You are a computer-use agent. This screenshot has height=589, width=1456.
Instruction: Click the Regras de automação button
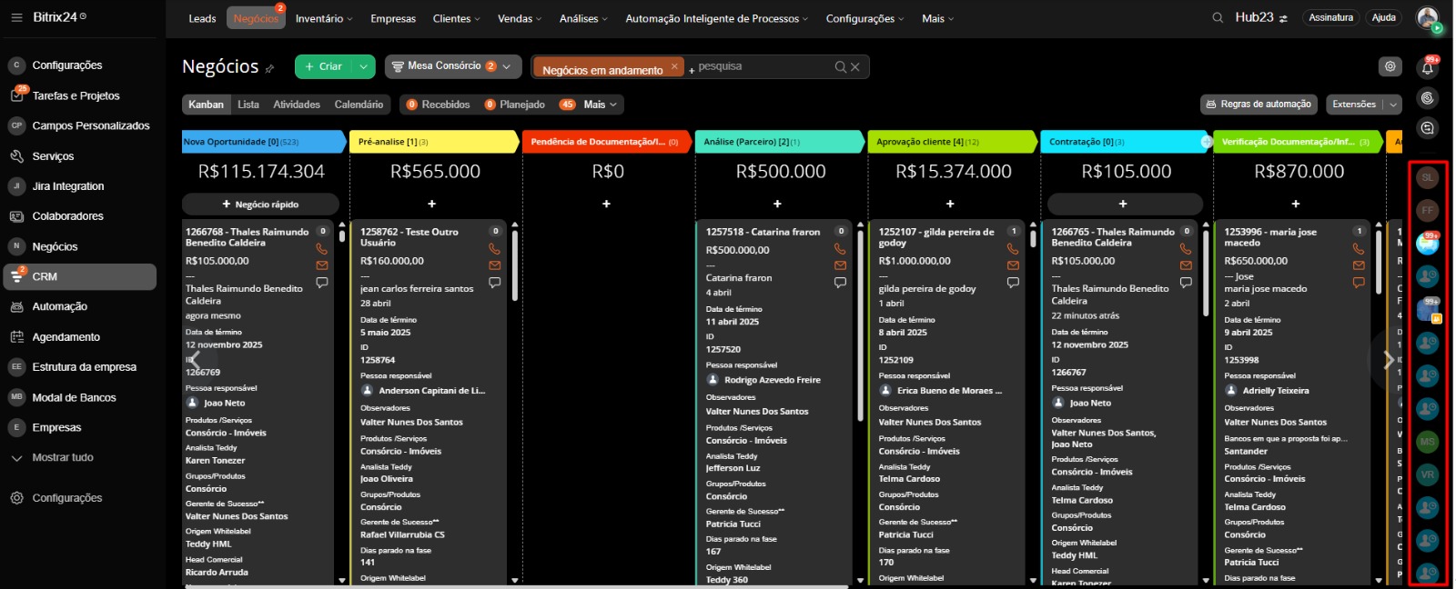pos(1258,105)
